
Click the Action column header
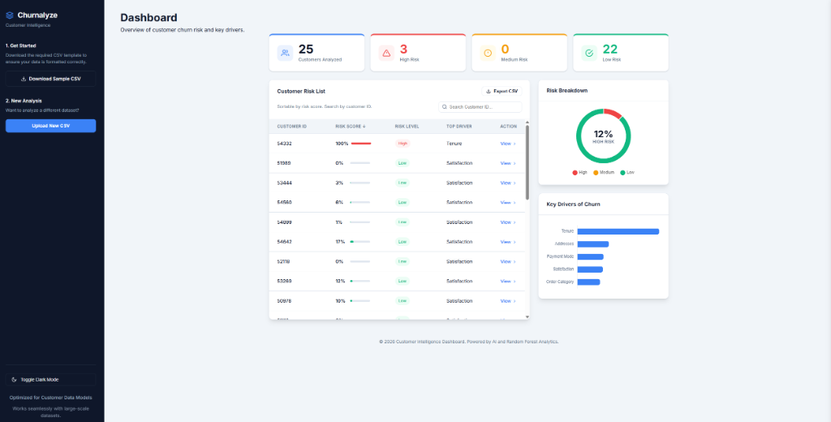(508, 126)
